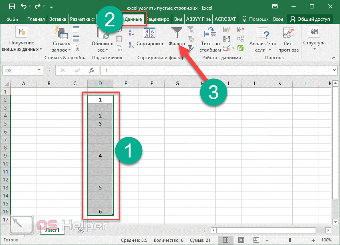Switch to Page Layout view

point(241,240)
